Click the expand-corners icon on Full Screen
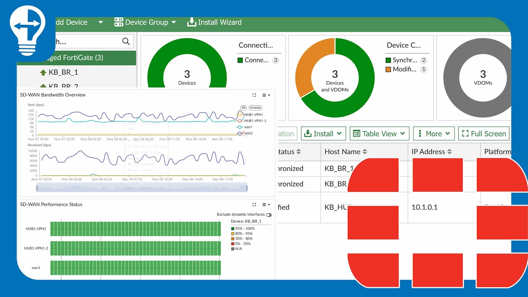The height and width of the screenshot is (297, 528). [465, 134]
